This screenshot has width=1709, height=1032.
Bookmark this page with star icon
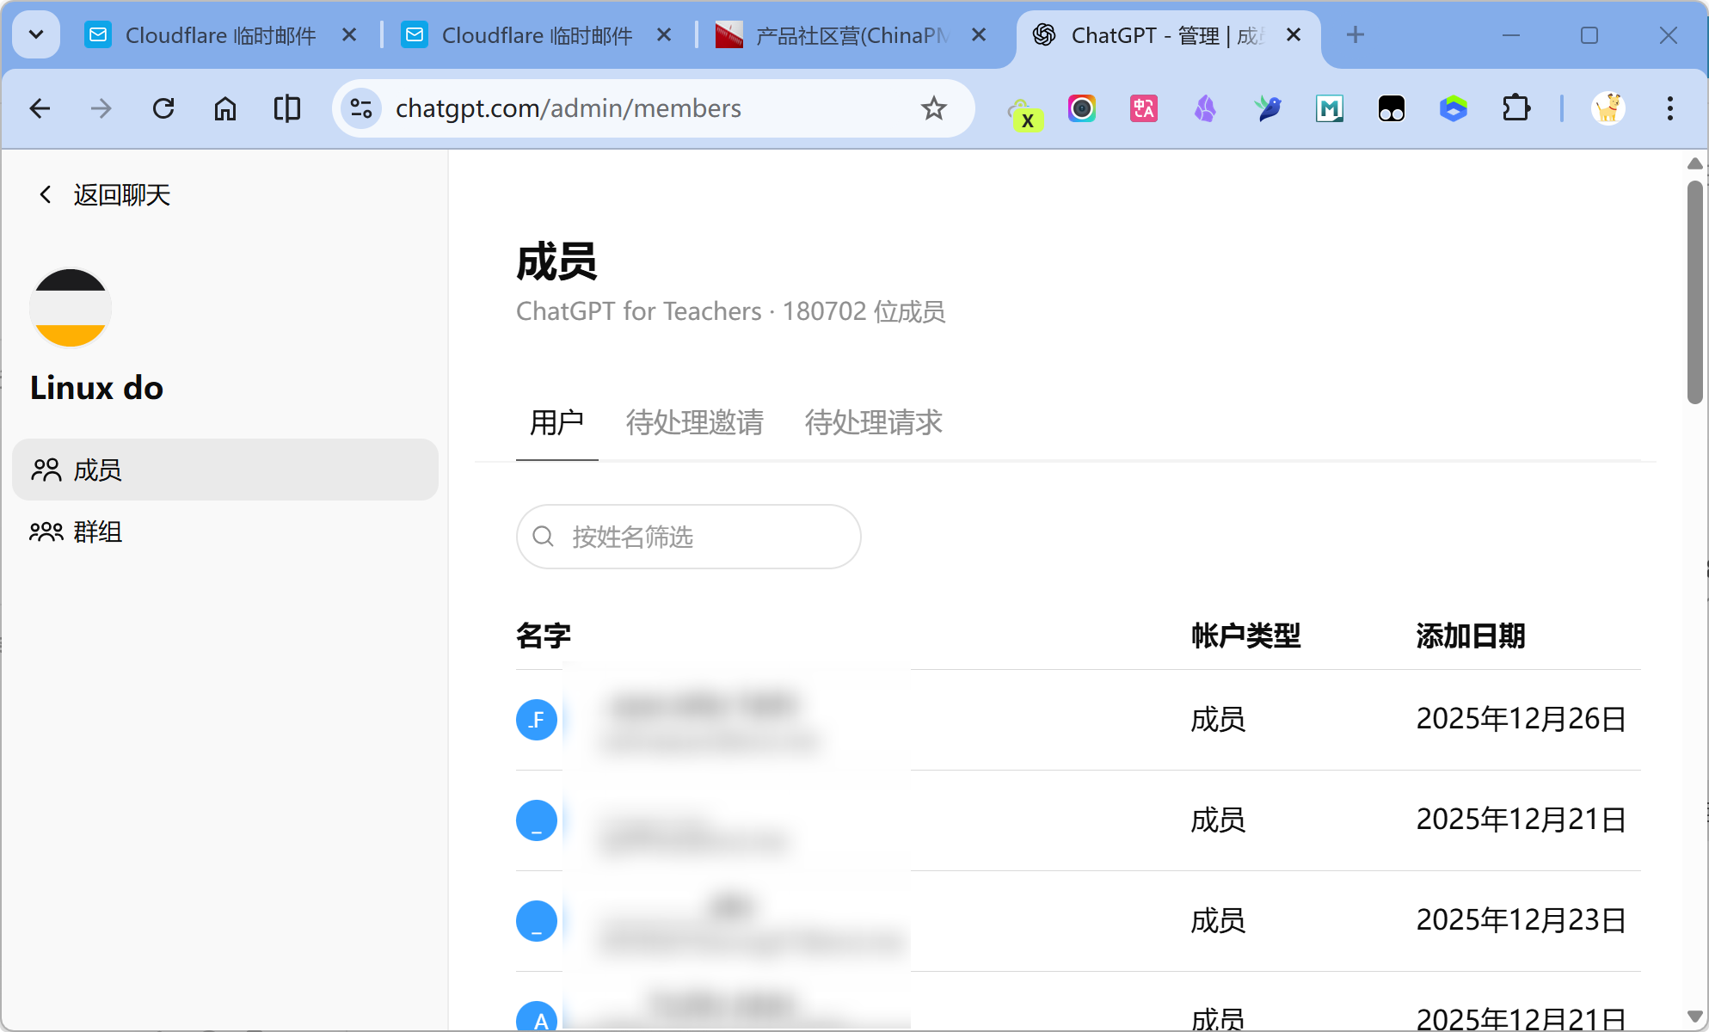(x=933, y=108)
